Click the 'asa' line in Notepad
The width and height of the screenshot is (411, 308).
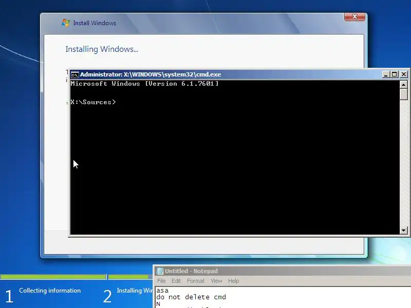(162, 290)
